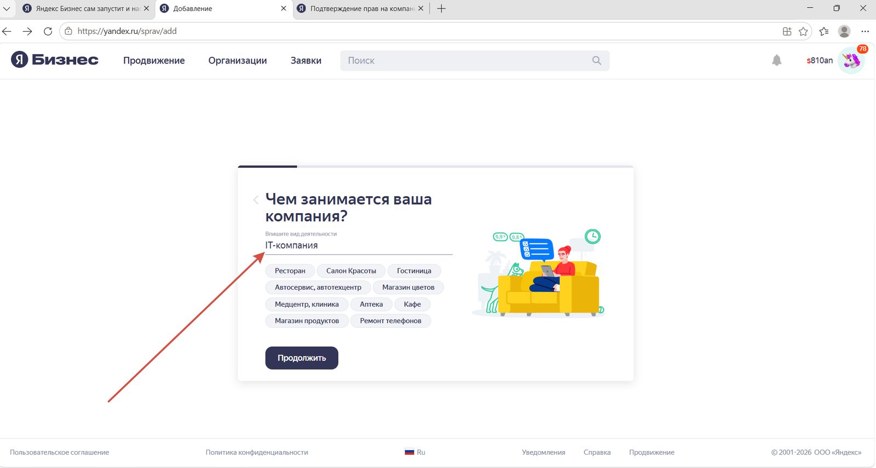This screenshot has height=468, width=876.
Task: Reload the page with browser refresh icon
Action: 48,31
